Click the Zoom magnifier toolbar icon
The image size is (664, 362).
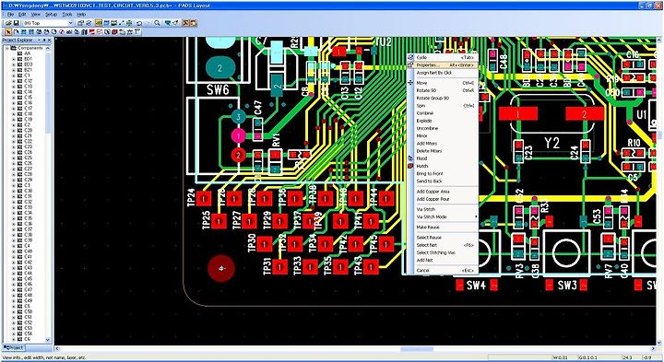click(157, 23)
